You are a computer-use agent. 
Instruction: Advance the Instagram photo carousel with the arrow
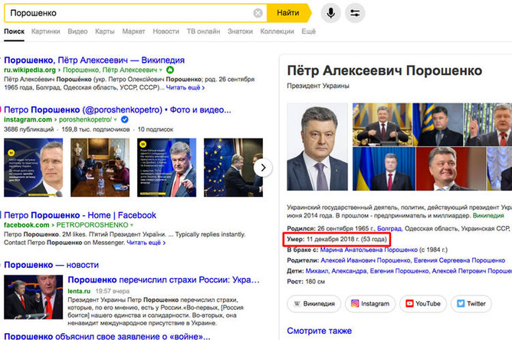[x=263, y=168]
